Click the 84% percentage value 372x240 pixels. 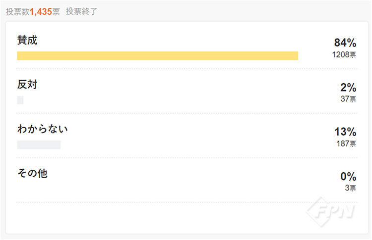345,43
